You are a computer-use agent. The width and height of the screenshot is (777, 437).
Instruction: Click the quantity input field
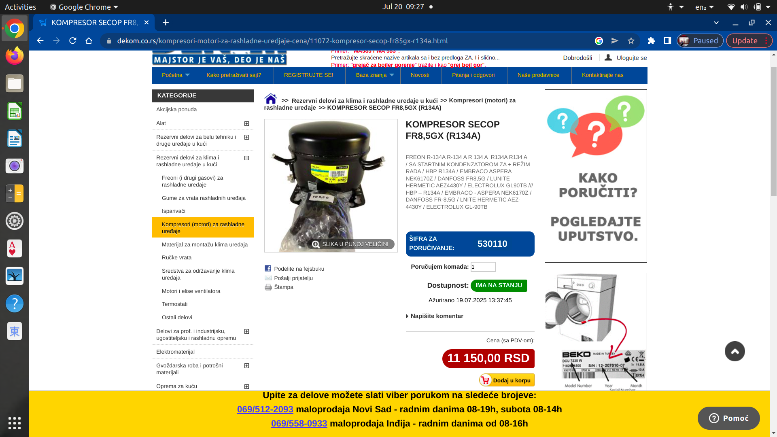(483, 267)
